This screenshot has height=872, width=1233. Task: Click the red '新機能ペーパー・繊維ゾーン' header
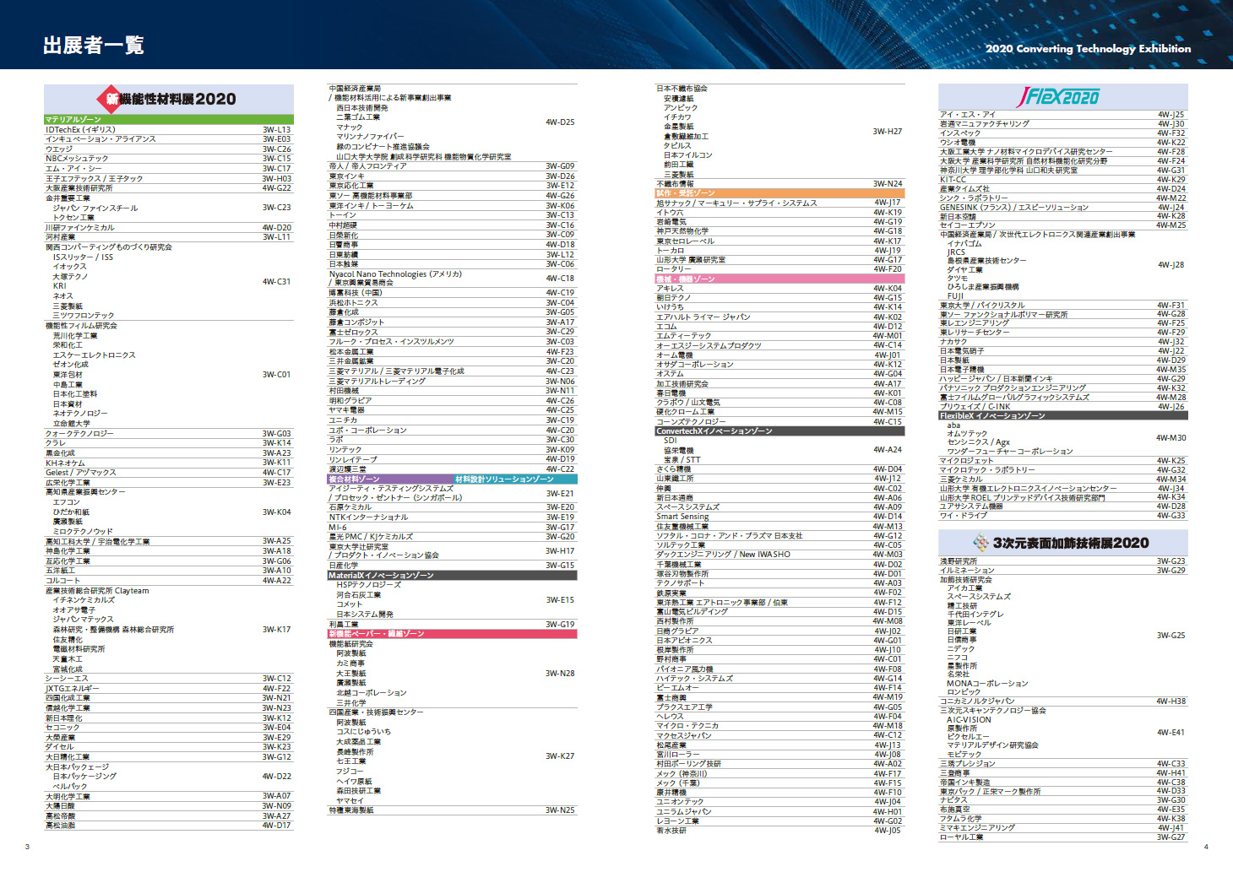[452, 633]
